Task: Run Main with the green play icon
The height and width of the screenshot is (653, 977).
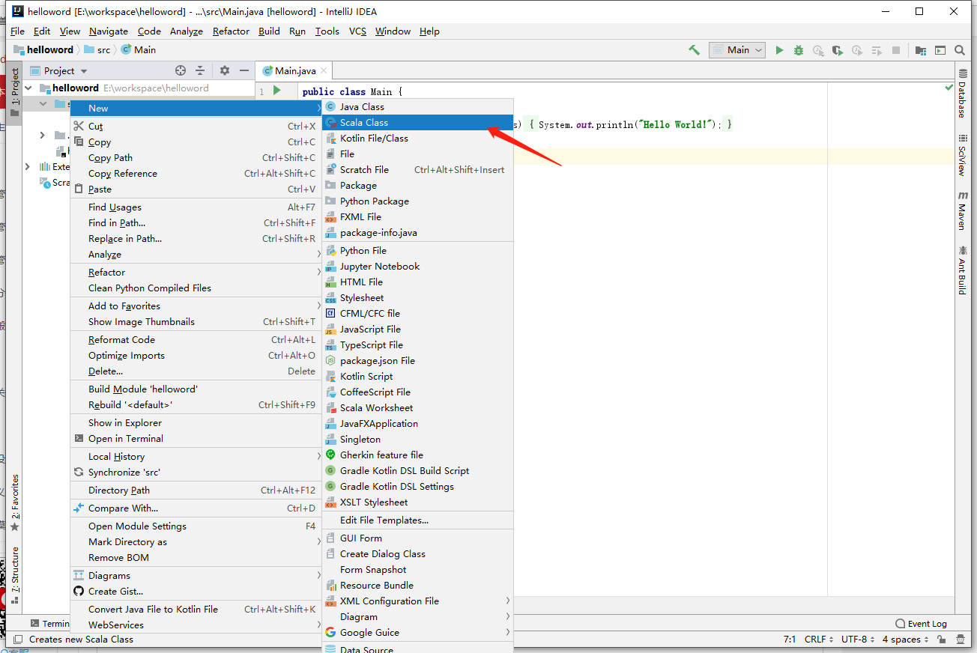Action: 779,50
